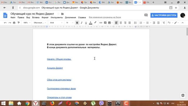Clear formatting with the toolbar icon

[x=164, y=23]
